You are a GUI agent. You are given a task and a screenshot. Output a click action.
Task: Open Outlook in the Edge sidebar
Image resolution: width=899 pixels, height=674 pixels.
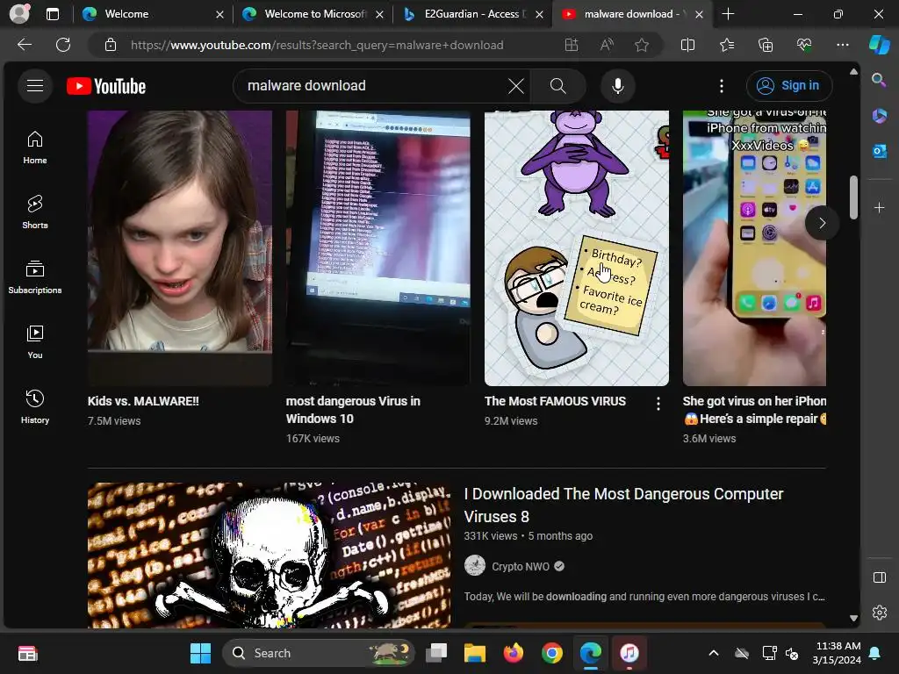point(879,151)
